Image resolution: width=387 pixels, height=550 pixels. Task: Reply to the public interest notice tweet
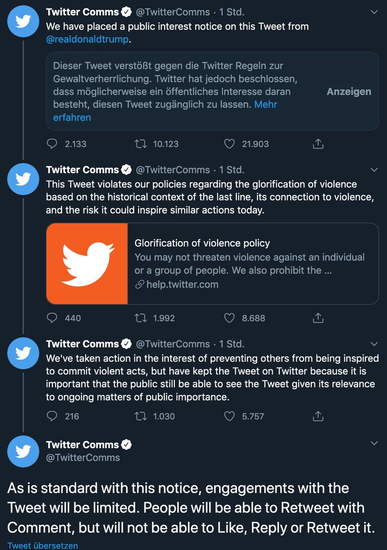pyautogui.click(x=52, y=144)
